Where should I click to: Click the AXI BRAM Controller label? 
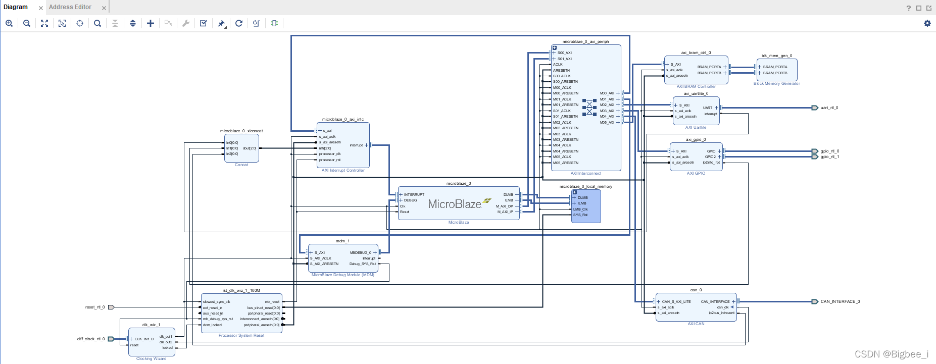coord(696,87)
